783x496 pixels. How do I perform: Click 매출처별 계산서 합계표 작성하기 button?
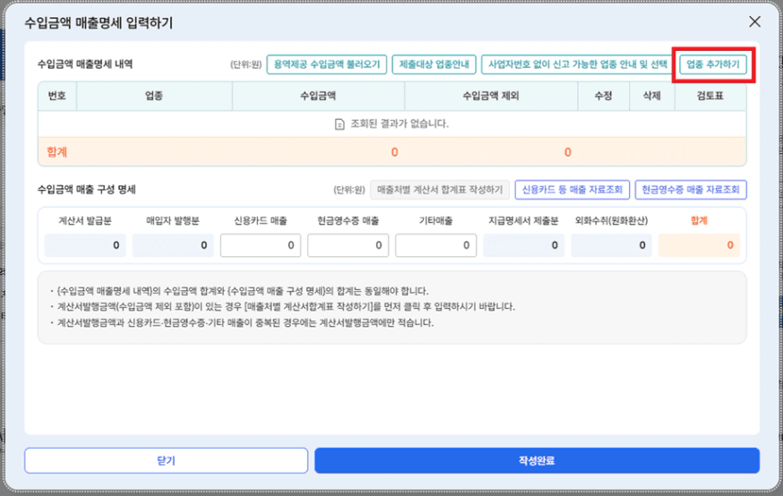[x=439, y=190]
